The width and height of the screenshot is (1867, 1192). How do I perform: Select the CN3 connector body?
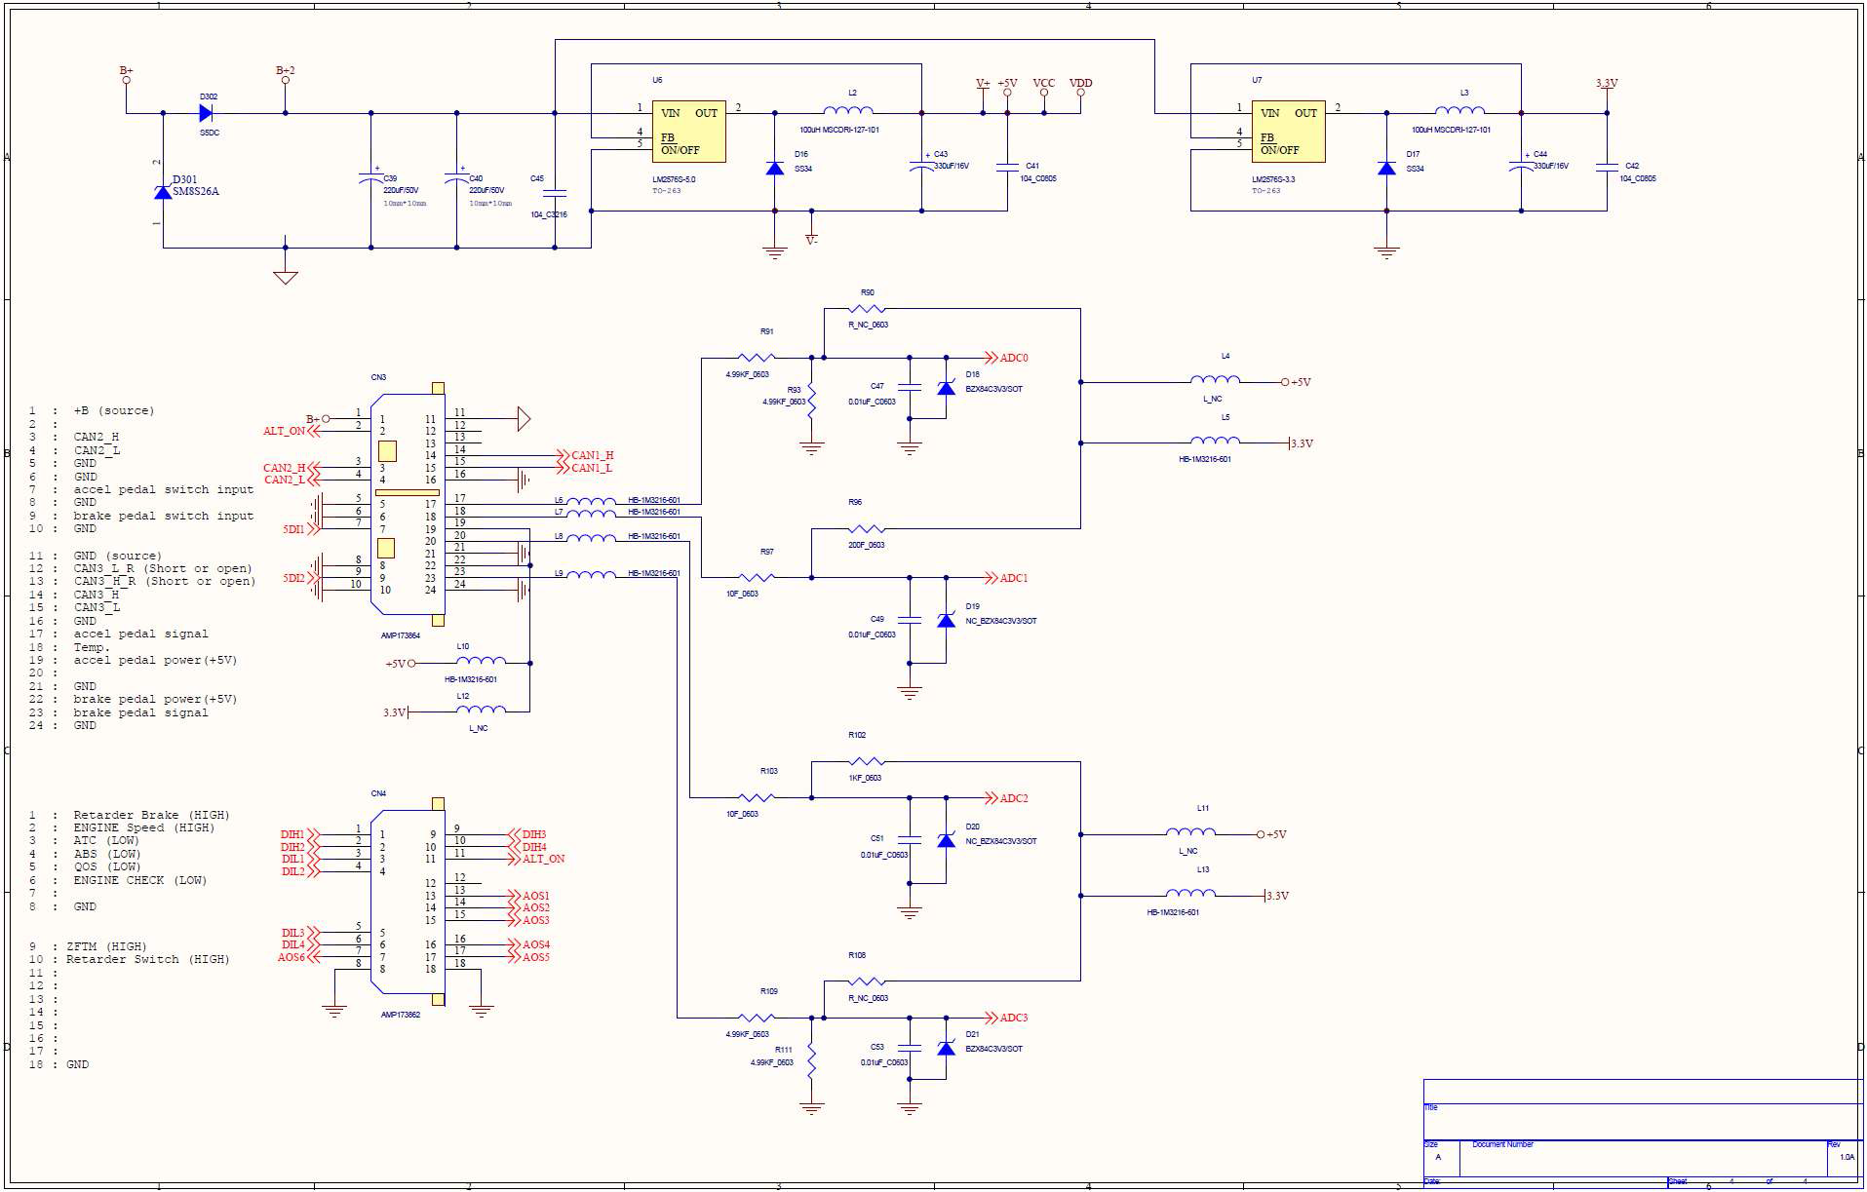(408, 504)
